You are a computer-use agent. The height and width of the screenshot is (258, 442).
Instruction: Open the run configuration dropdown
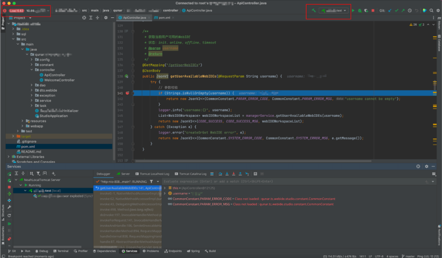(x=334, y=10)
